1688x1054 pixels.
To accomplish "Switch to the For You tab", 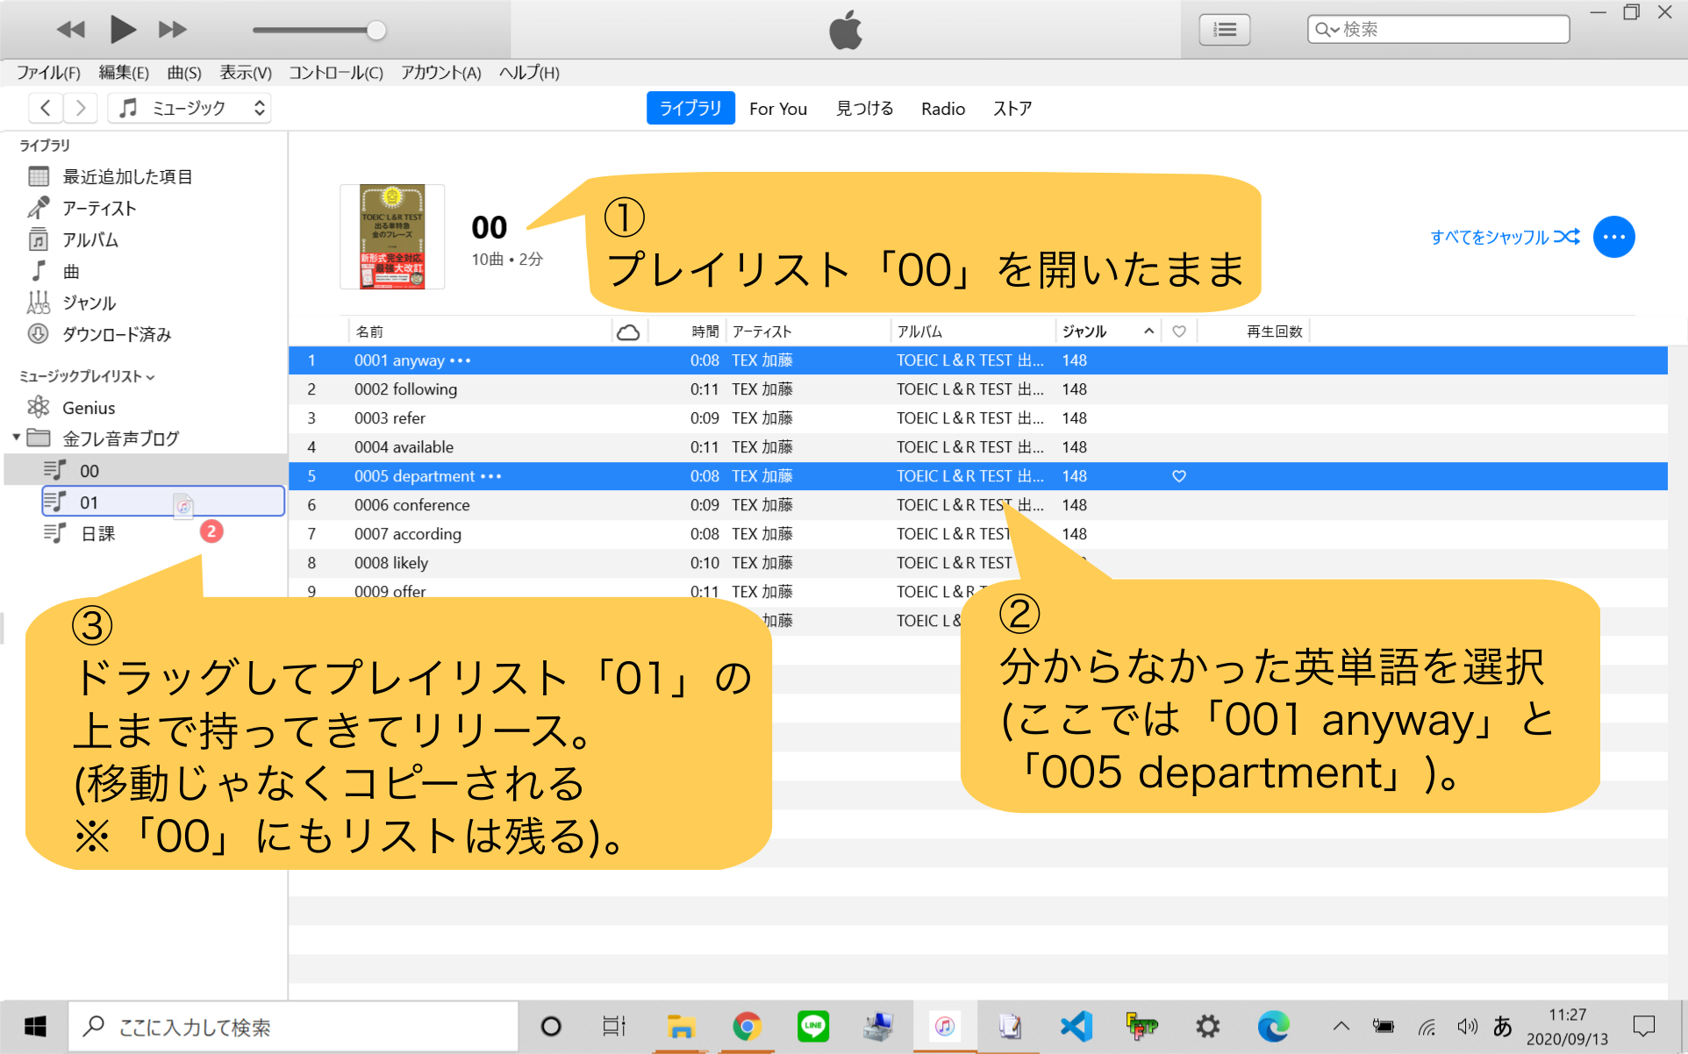I will 778,109.
